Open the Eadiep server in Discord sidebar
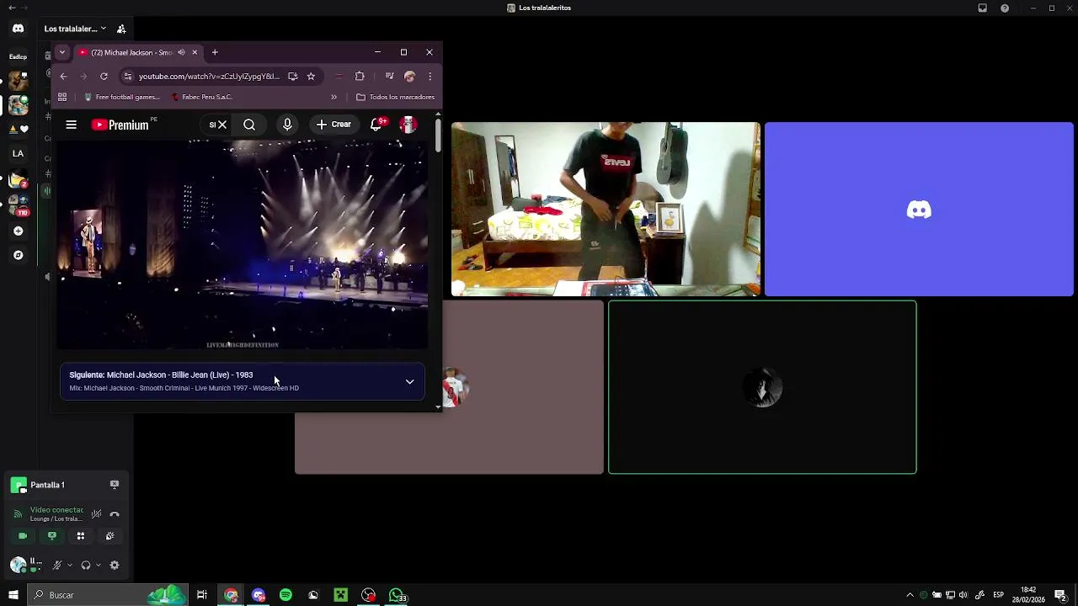Screen dimensions: 1078x606 pos(18,56)
